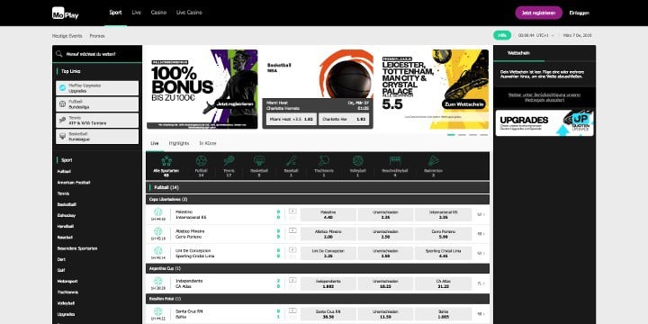Open live stream icon for Uni De Concepcion match
This screenshot has width=648, height=324.
tap(292, 249)
